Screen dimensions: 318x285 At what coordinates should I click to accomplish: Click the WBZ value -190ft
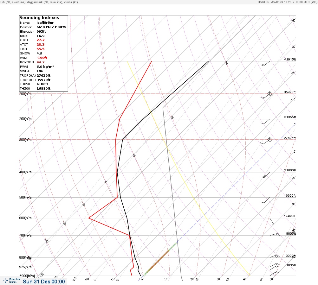pos(42,58)
